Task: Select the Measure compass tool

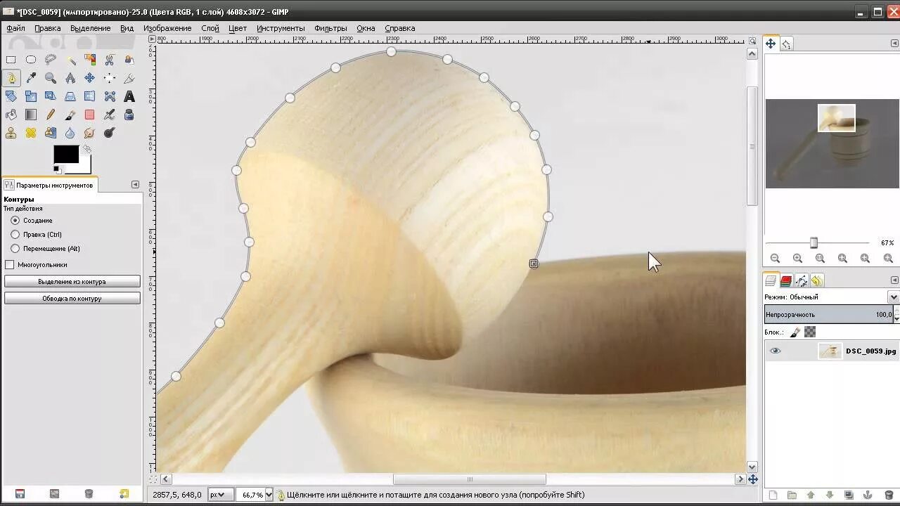Action: (70, 78)
